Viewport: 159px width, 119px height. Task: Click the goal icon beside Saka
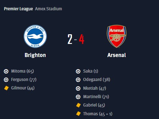(x=78, y=71)
